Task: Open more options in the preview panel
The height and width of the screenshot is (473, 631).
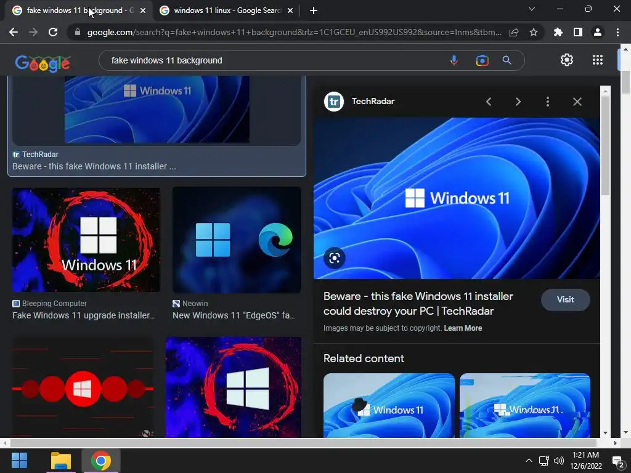Action: point(548,102)
